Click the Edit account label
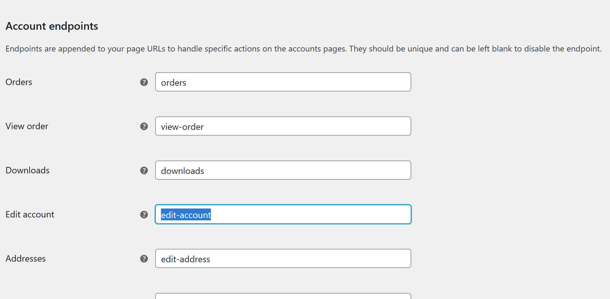610x299 pixels. pos(30,215)
